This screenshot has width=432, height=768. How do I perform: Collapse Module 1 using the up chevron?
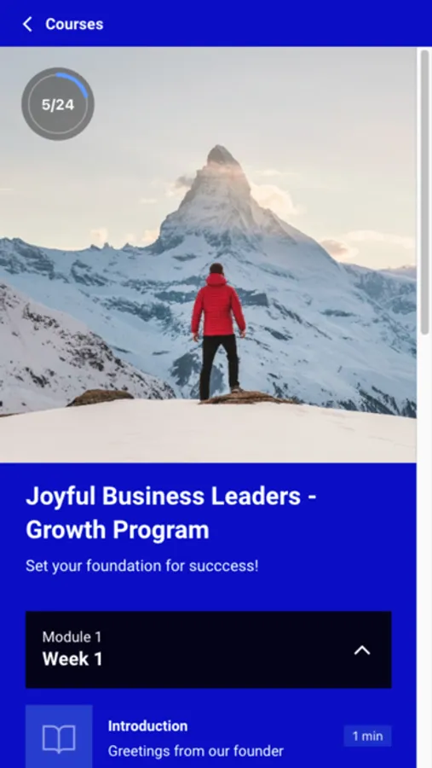(x=362, y=650)
